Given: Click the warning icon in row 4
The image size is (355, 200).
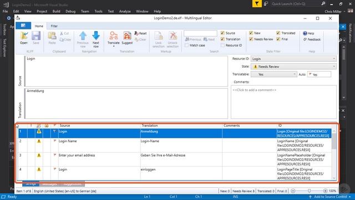Looking at the screenshot, I should tap(39, 169).
